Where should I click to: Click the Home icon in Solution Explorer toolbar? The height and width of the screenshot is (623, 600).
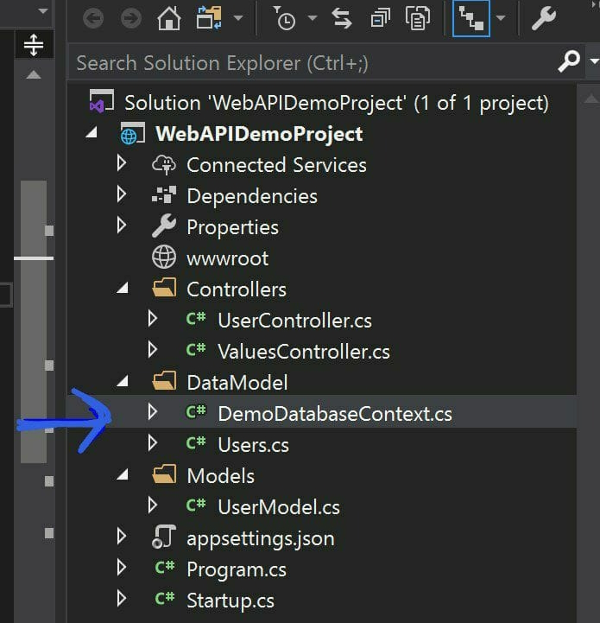point(169,18)
